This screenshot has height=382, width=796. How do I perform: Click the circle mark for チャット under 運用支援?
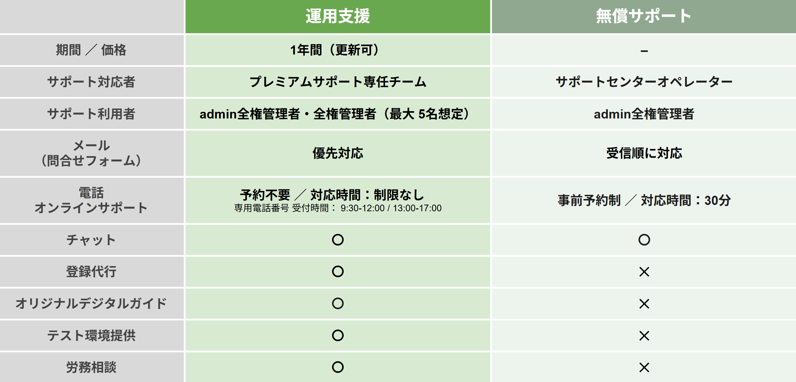[x=338, y=240]
